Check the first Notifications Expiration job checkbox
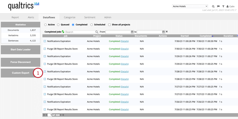This screenshot has width=238, height=119. (45, 41)
